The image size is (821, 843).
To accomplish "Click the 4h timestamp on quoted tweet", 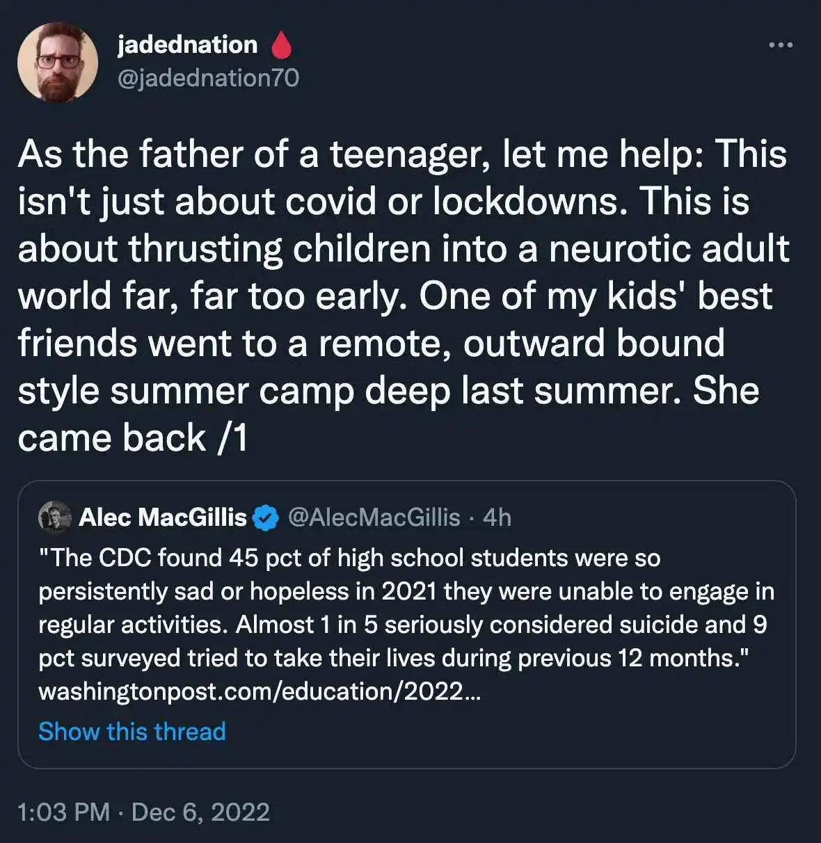I will (x=497, y=517).
